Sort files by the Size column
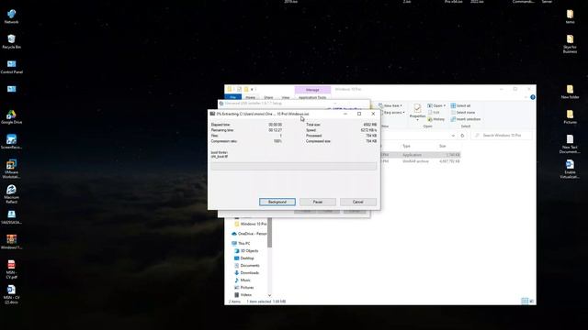 pos(443,146)
